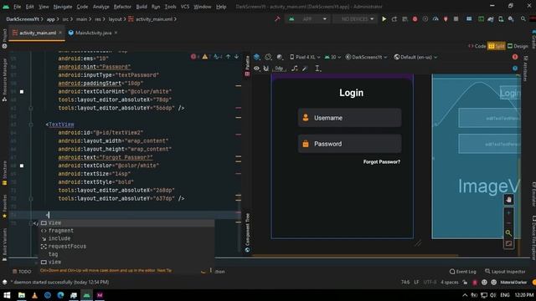Click the yellow warning triangle in editor
Screen dimensions: 536x301
point(204,57)
